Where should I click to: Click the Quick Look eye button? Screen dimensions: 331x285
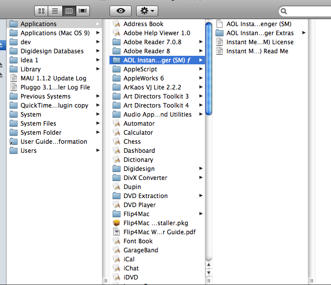121,11
